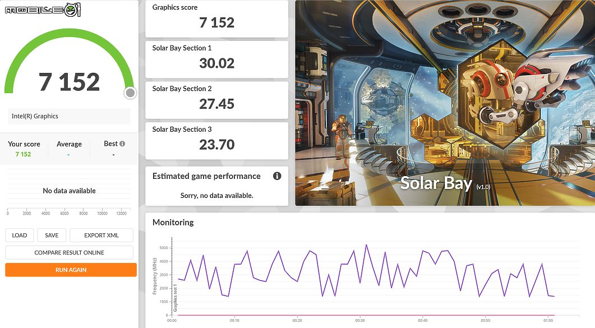Click the Solar Bay title on the image
This screenshot has width=595, height=328.
(436, 183)
